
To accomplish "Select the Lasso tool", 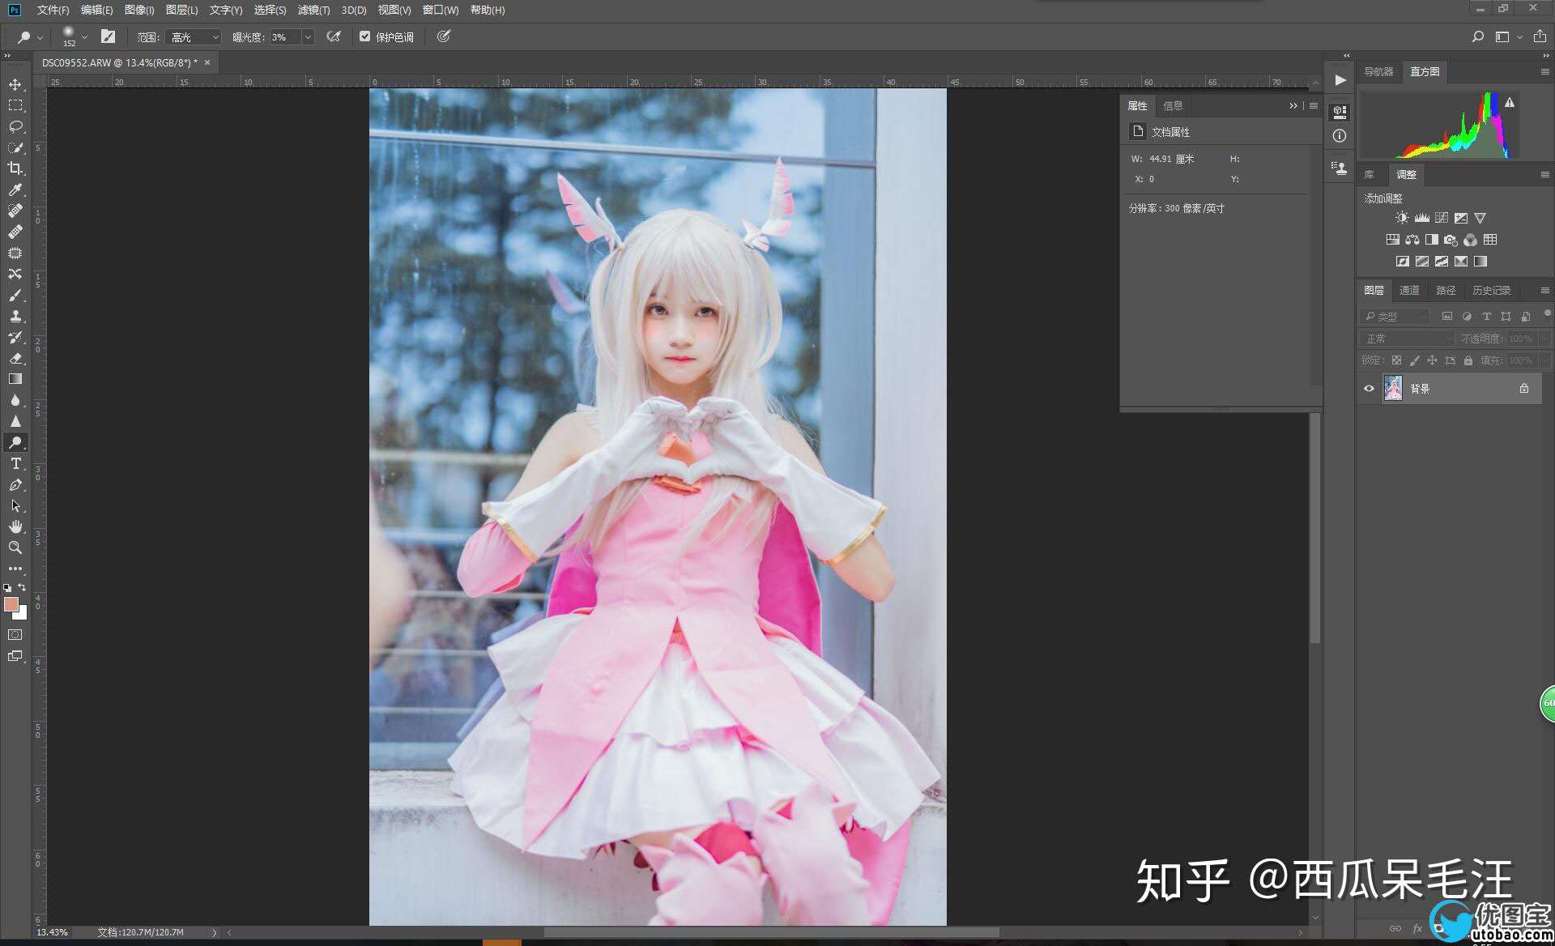I will 15,126.
